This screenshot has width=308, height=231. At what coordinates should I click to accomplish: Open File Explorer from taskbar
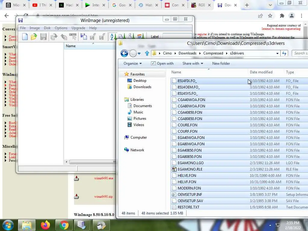(x=27, y=225)
